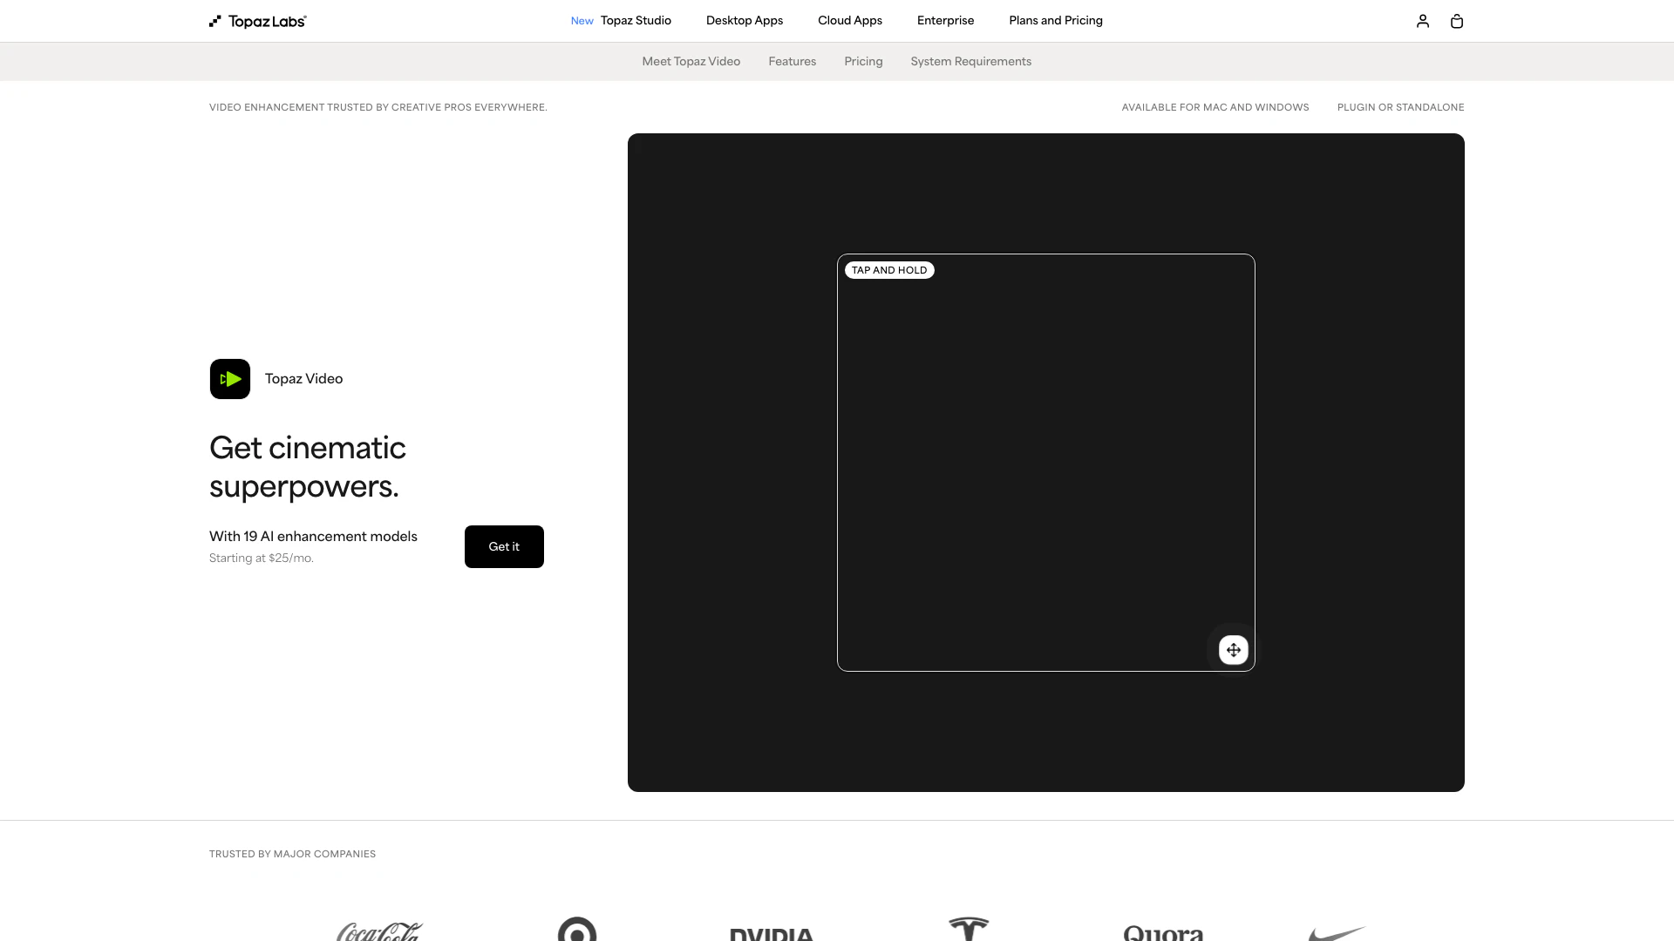The width and height of the screenshot is (1674, 941).
Task: Open the account profile icon
Action: coord(1423,20)
